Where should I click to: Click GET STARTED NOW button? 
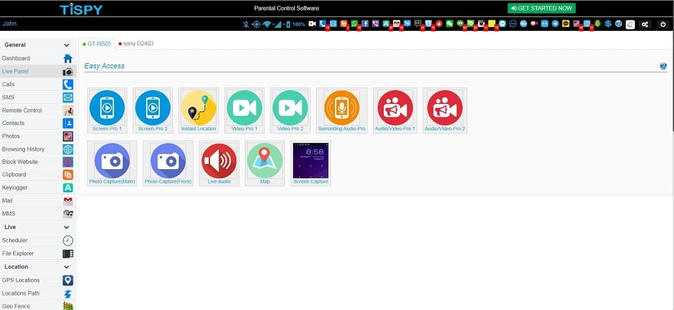[541, 8]
